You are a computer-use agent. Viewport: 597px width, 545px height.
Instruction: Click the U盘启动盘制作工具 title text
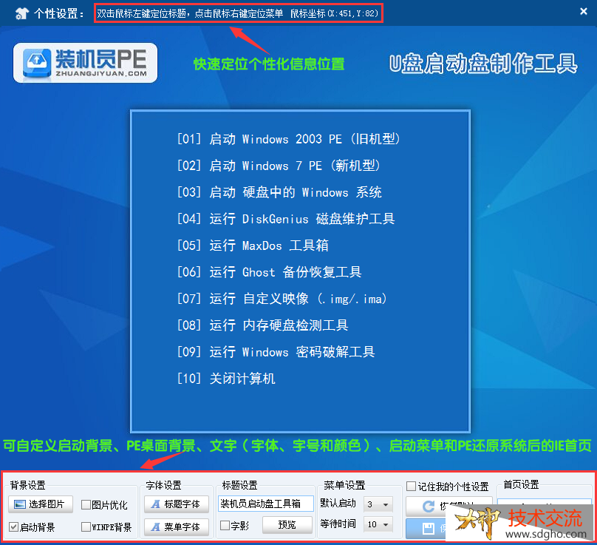[483, 64]
